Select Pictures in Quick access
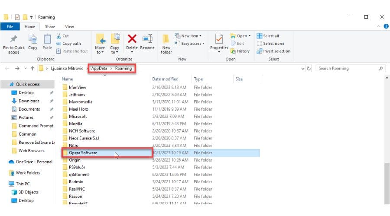The height and width of the screenshot is (216, 390). pyautogui.click(x=26, y=118)
